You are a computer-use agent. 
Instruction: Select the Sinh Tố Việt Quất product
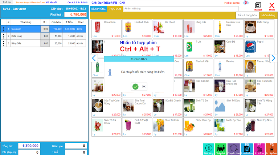(x=137, y=127)
